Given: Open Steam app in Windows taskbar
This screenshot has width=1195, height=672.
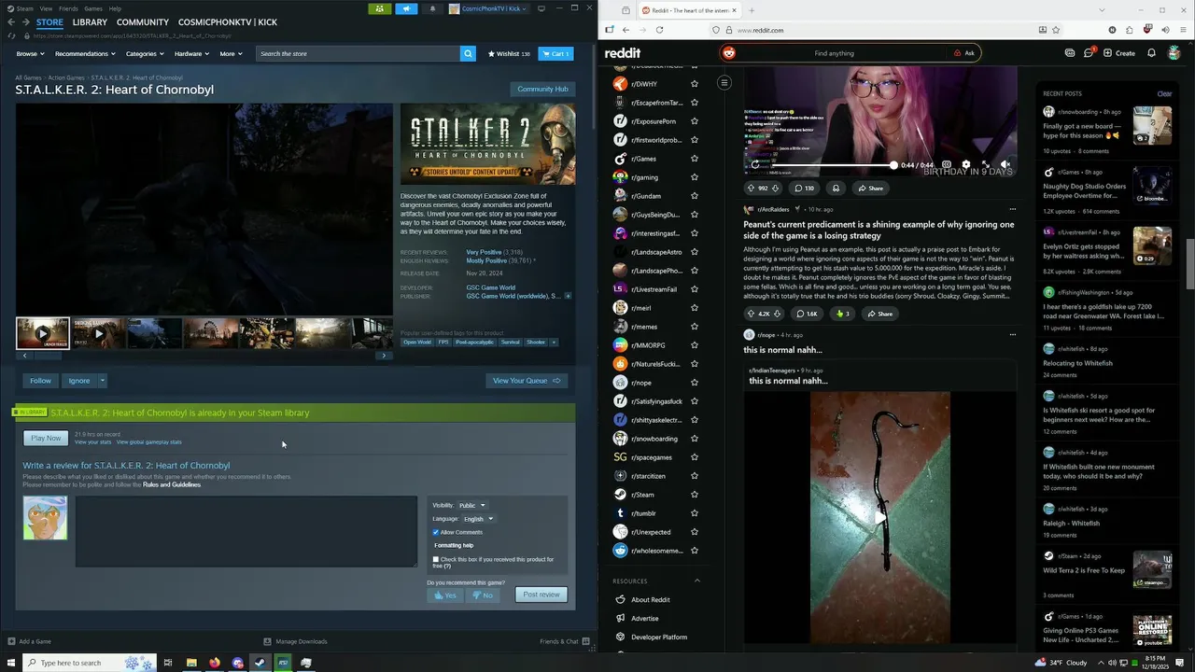Looking at the screenshot, I should coord(260,663).
